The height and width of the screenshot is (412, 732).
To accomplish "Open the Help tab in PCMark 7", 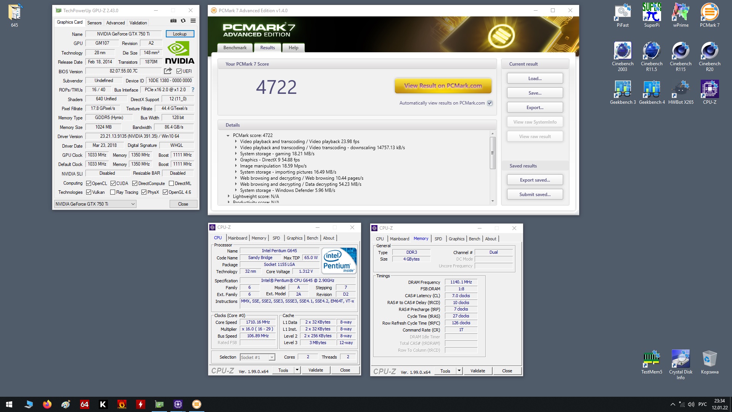I will click(x=293, y=48).
